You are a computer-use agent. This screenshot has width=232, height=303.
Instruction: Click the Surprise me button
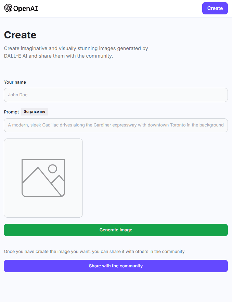coord(35,112)
